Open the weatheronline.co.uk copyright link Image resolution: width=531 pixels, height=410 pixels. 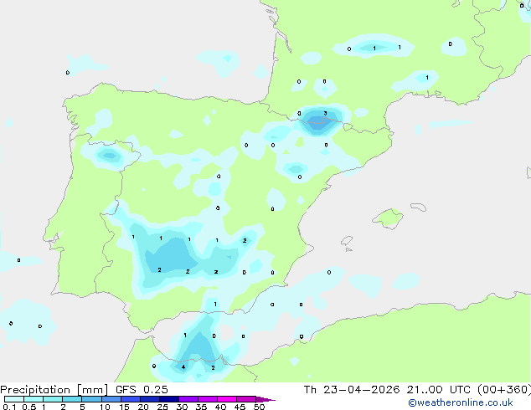coord(461,402)
